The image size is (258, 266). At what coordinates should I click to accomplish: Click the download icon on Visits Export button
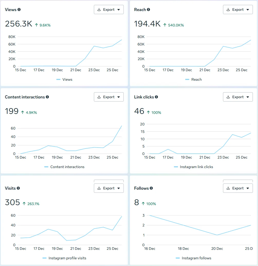[99, 188]
